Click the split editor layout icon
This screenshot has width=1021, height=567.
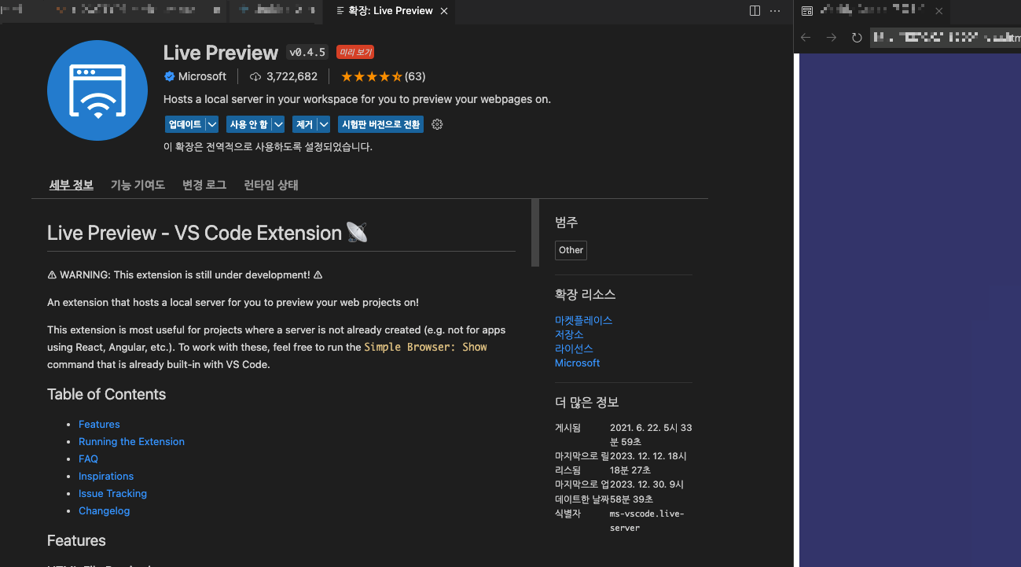755,11
